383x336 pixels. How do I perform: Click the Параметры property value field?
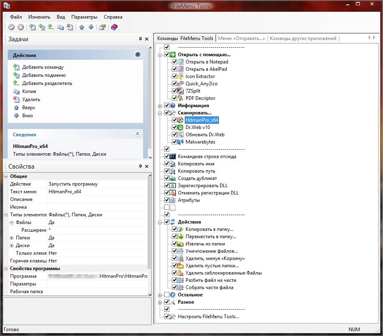point(97,283)
